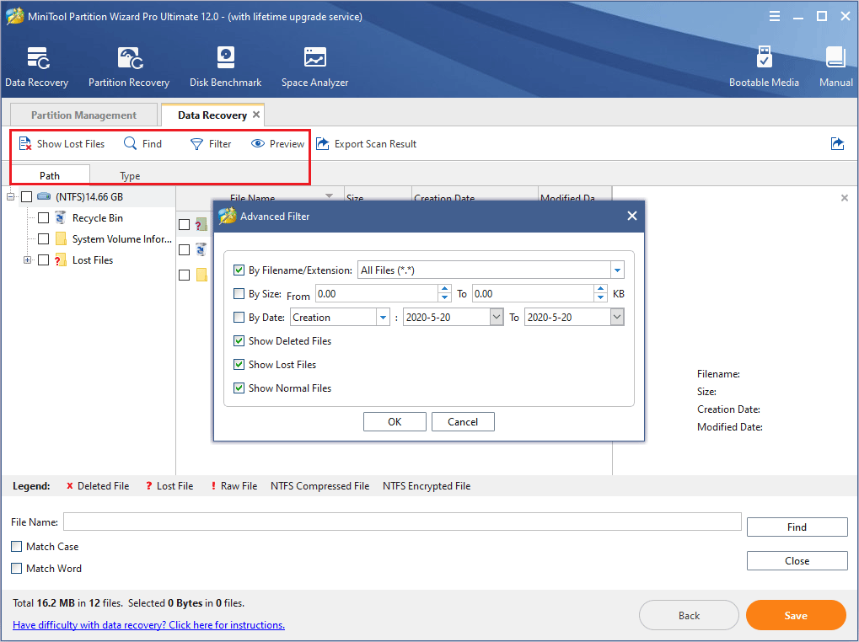Viewport: 859px width, 642px height.
Task: Click the orange Save button
Action: (x=796, y=616)
